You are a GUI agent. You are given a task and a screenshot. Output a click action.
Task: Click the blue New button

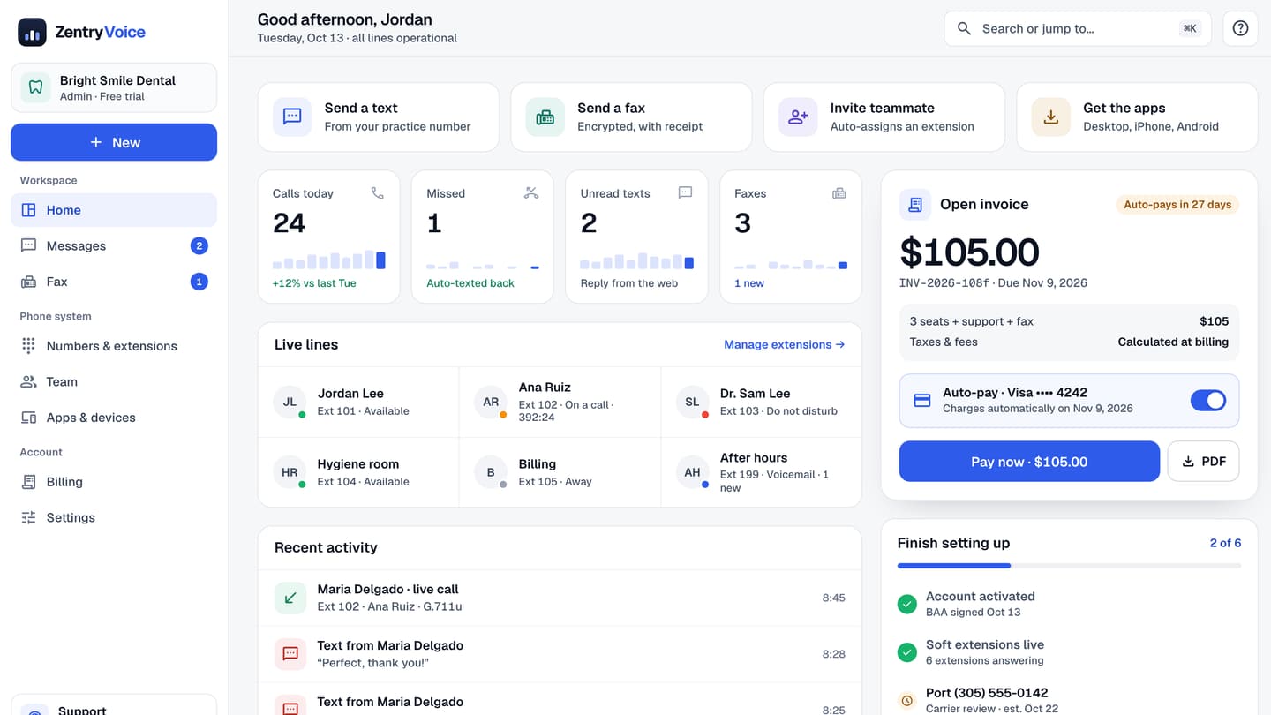(x=114, y=142)
